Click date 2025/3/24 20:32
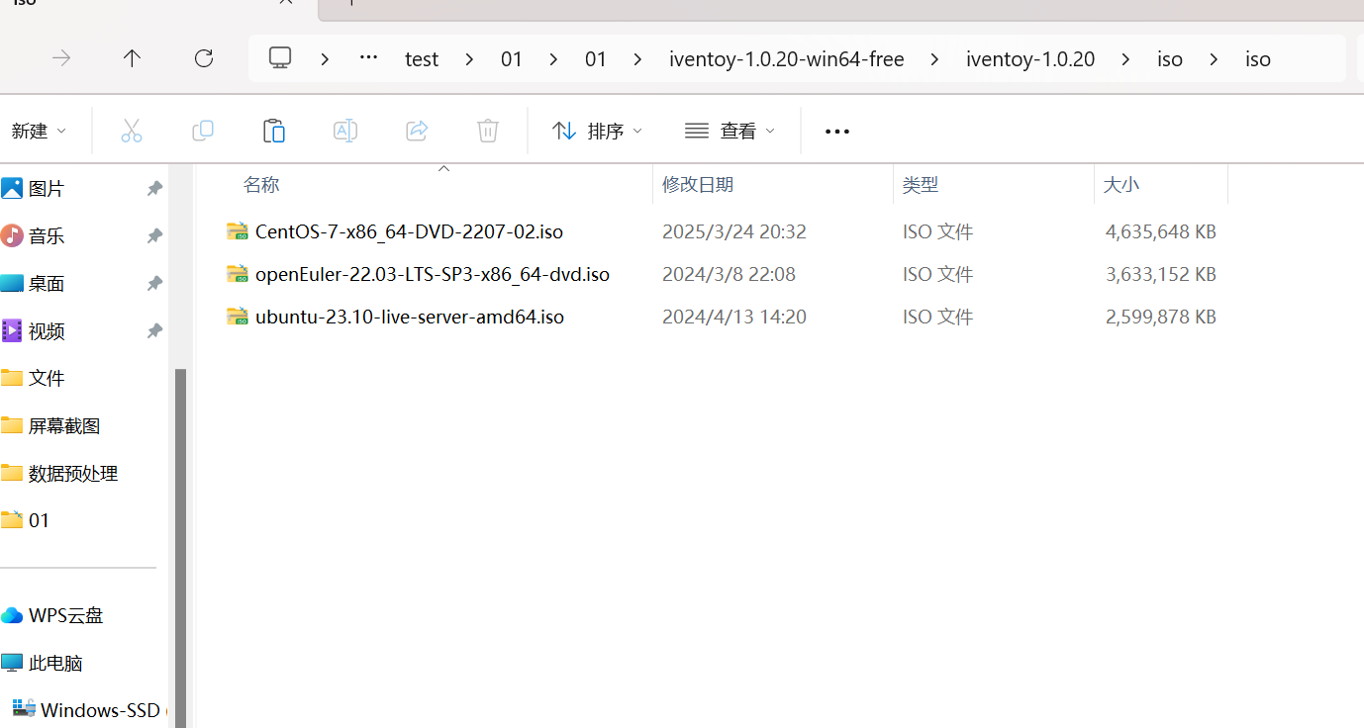The width and height of the screenshot is (1364, 728). pyautogui.click(x=734, y=231)
